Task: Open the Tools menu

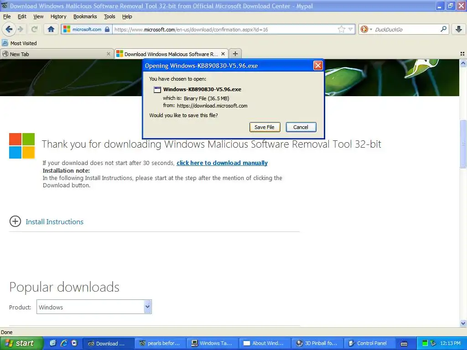Action: click(x=109, y=16)
